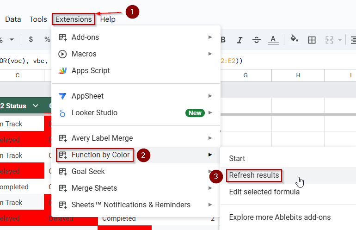Toggle strikethrough formatting
Image resolution: width=356 pixels, height=230 pixels.
tap(256, 40)
